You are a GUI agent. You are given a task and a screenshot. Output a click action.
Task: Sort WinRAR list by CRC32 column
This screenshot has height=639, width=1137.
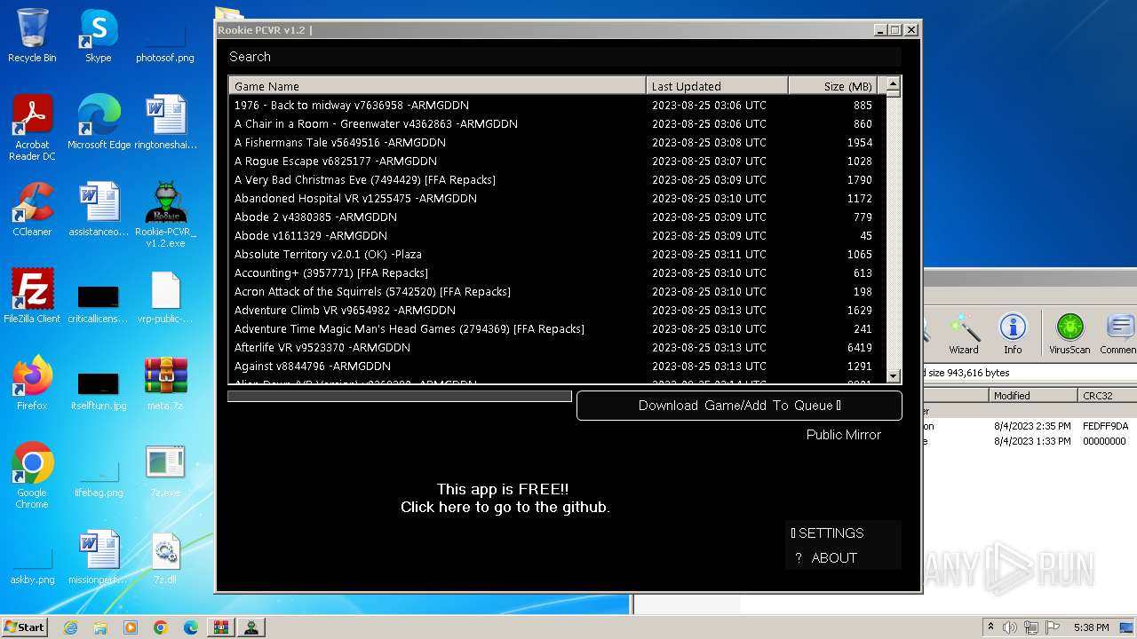coord(1107,396)
